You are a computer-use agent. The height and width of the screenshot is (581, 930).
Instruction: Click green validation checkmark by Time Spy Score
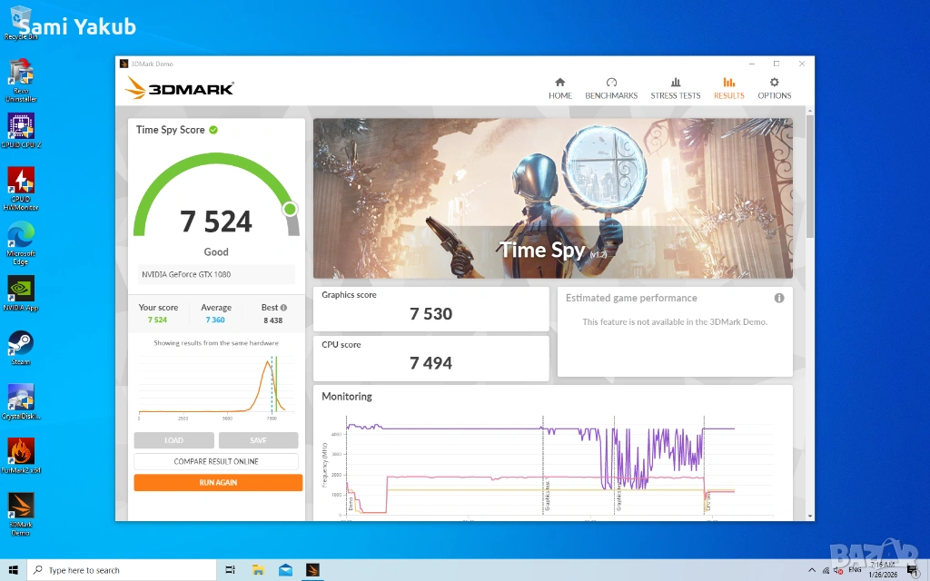coord(213,130)
